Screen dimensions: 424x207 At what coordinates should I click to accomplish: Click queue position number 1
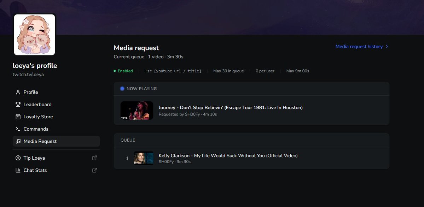(x=127, y=158)
